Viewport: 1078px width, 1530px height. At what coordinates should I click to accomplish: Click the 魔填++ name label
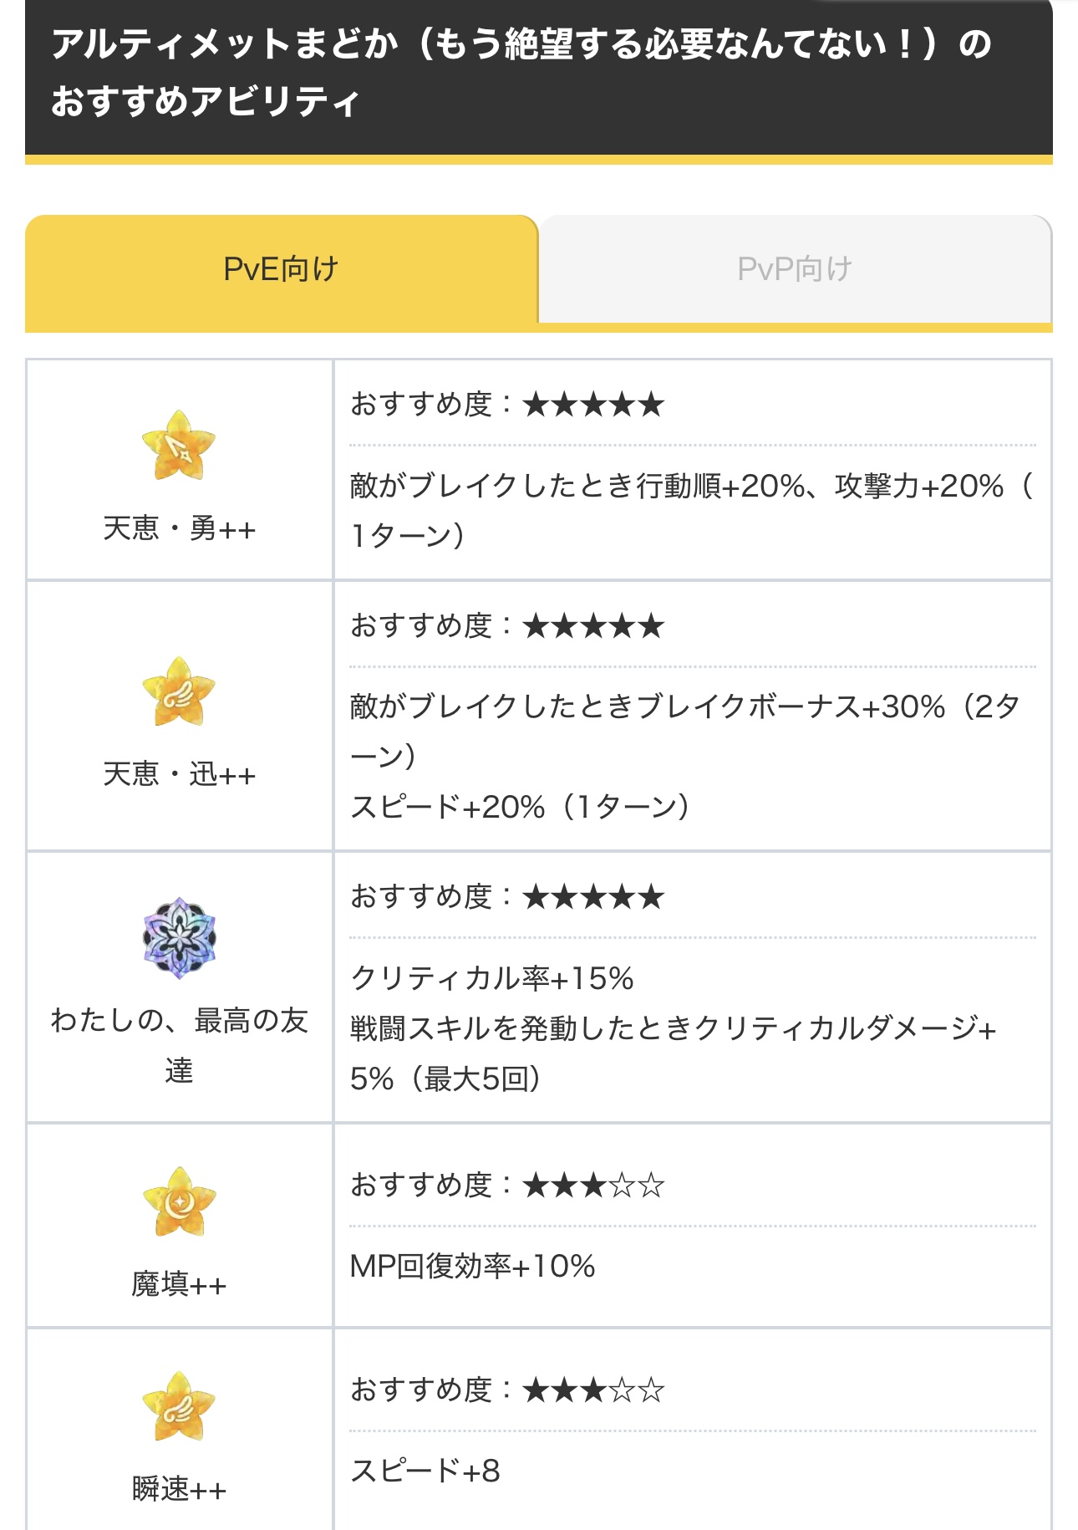pos(179,1284)
